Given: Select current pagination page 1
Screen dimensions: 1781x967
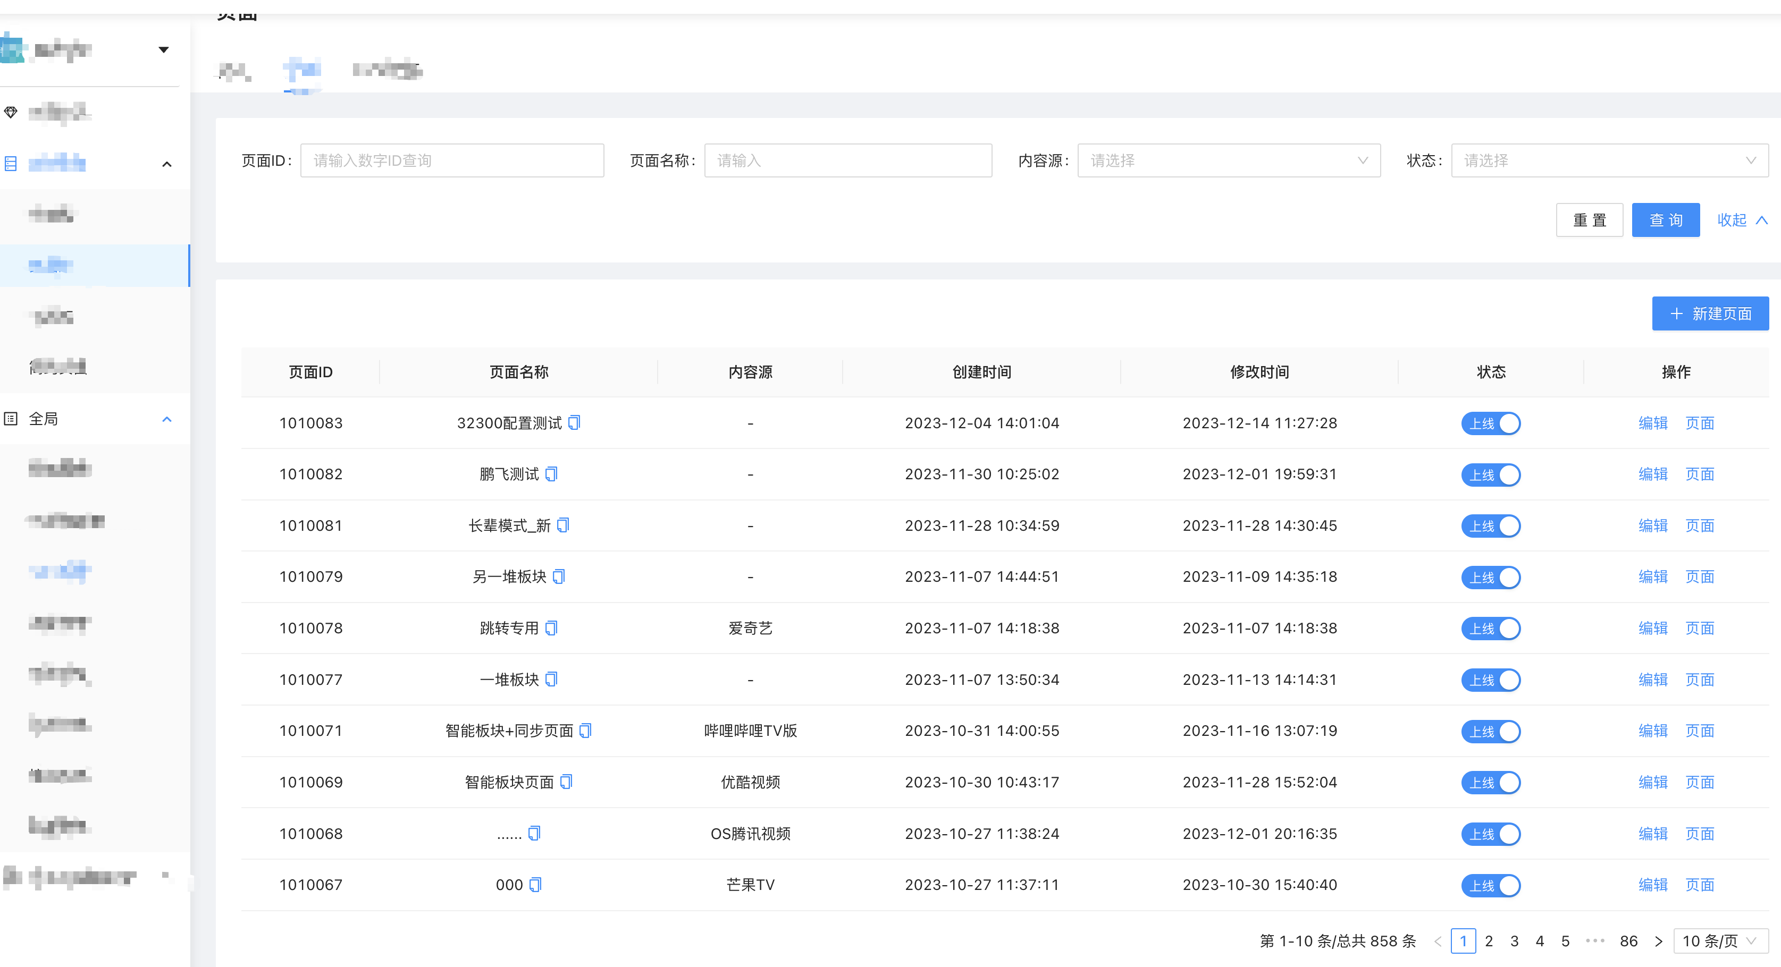Looking at the screenshot, I should pos(1463,941).
